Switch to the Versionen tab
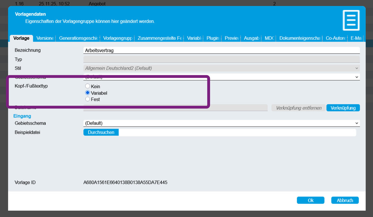Screen dimensions: 373x217 click(x=45, y=38)
